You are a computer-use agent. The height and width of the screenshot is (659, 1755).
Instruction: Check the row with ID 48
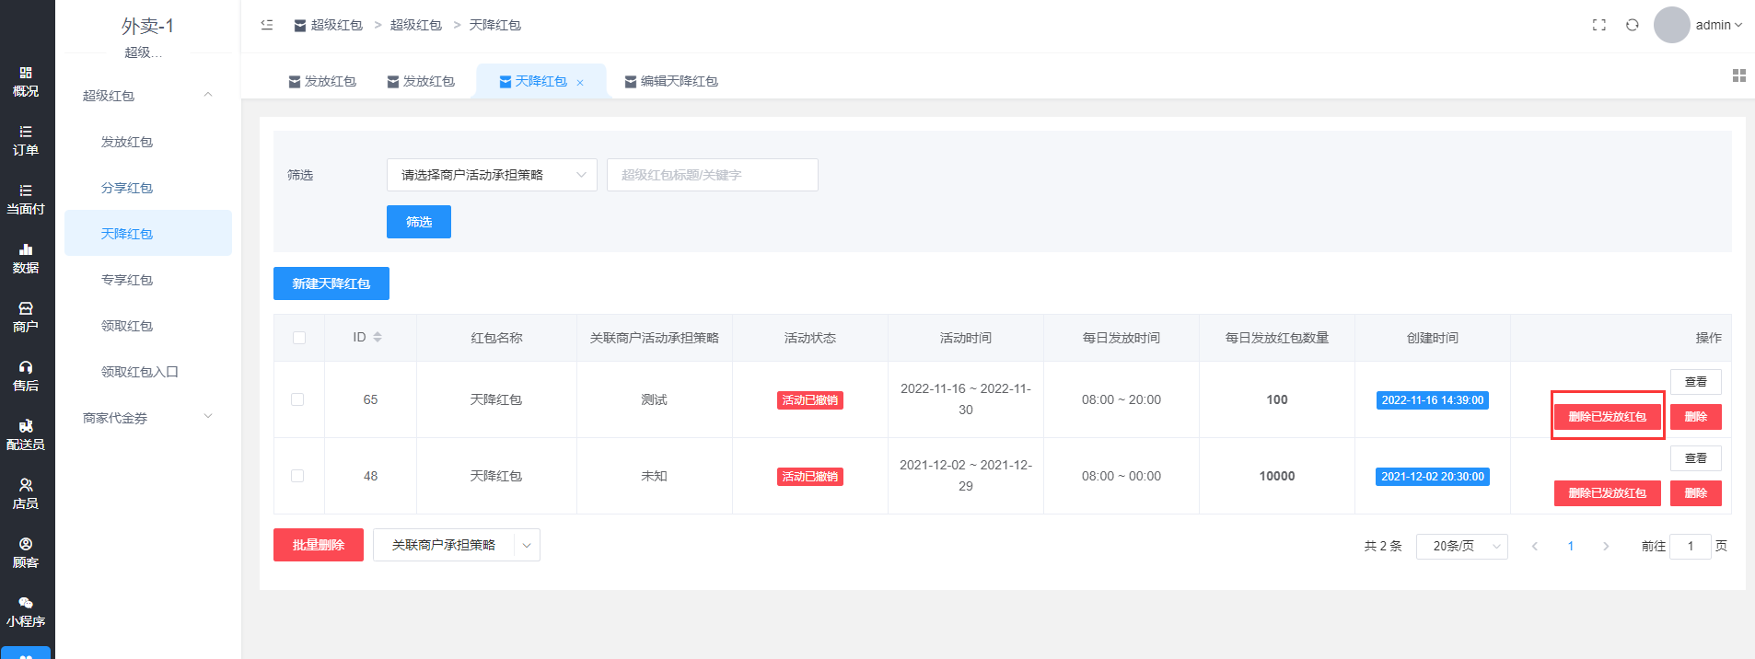pos(297,476)
